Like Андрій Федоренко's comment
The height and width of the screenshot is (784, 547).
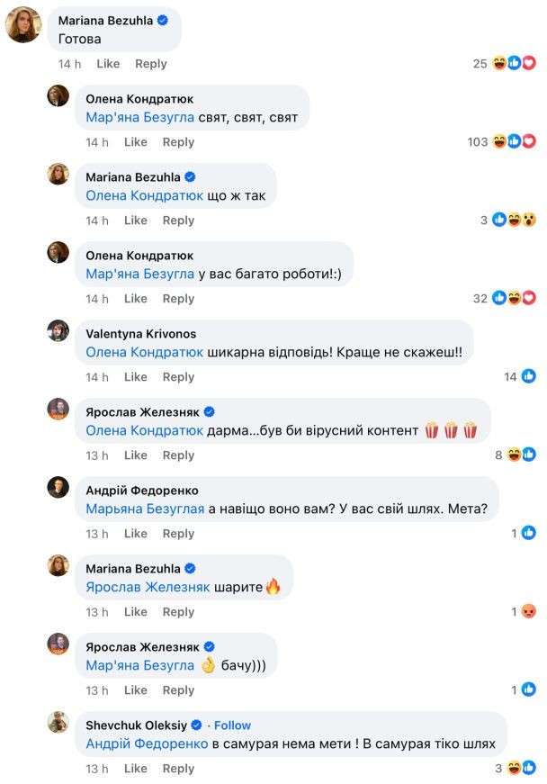(135, 534)
